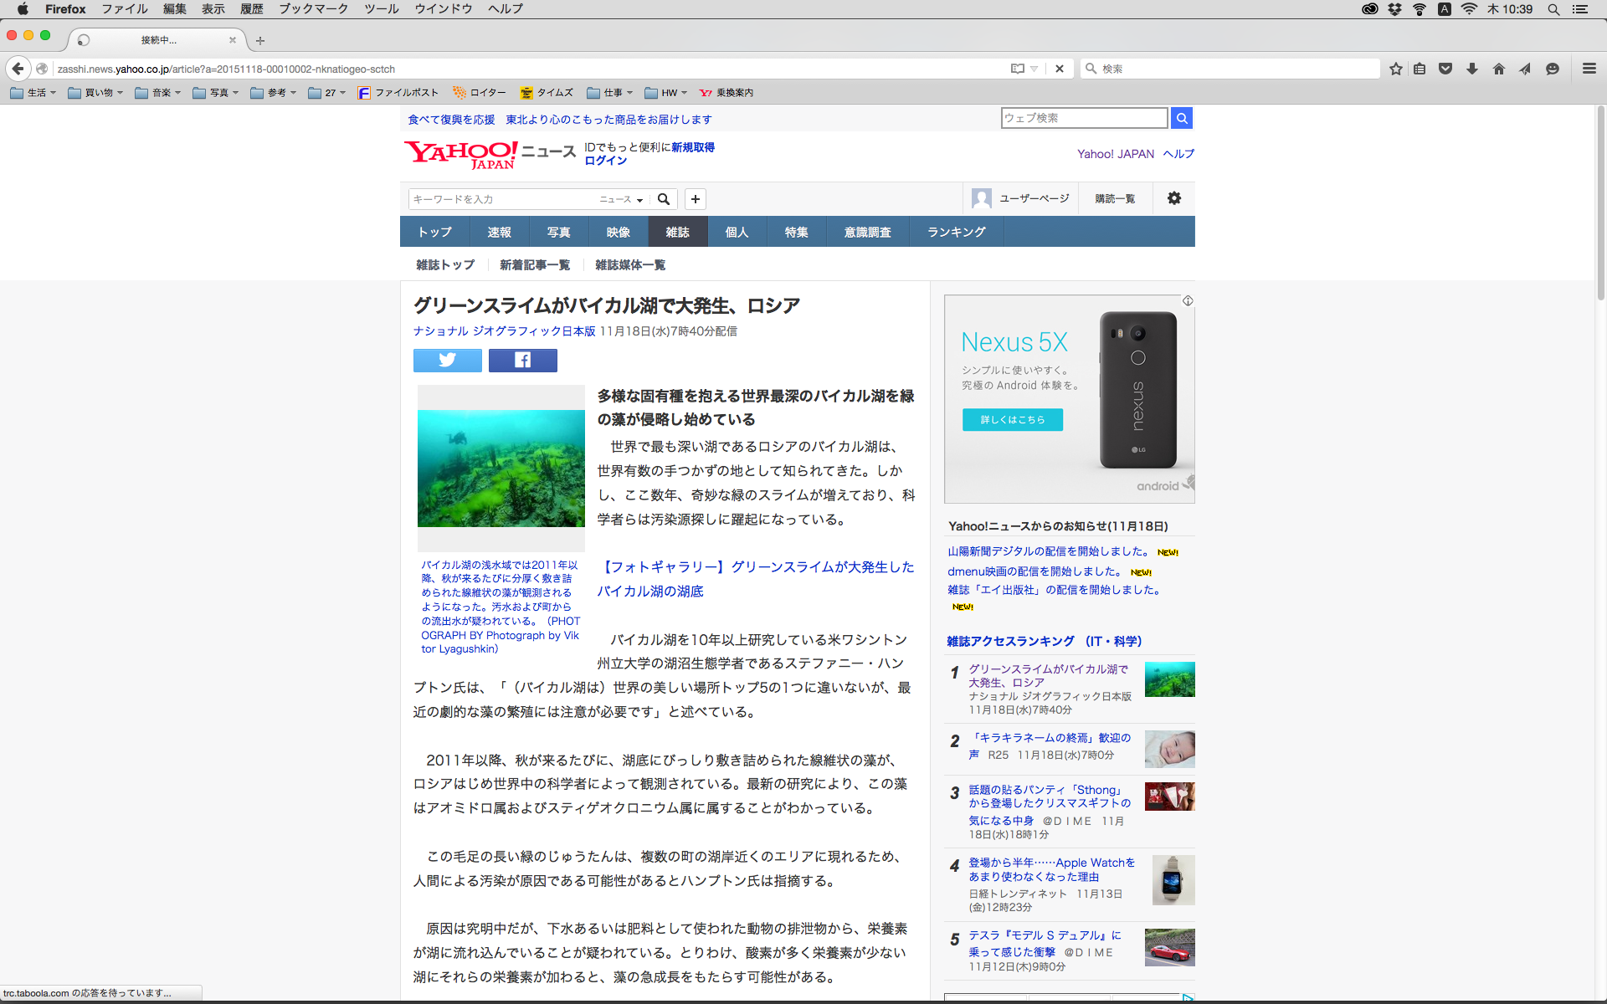The image size is (1607, 1004).
Task: Click the ウェブ検索 input field
Action: coord(1084,118)
